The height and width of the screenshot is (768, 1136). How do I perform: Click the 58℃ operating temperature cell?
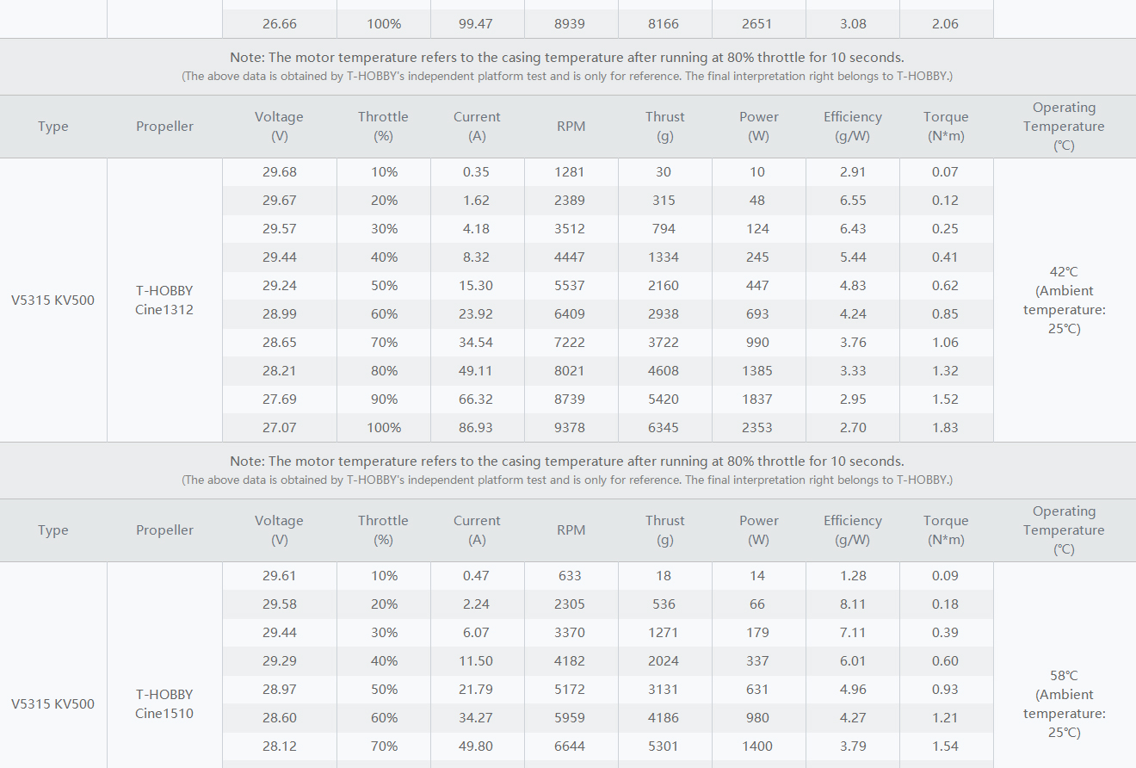click(1065, 703)
